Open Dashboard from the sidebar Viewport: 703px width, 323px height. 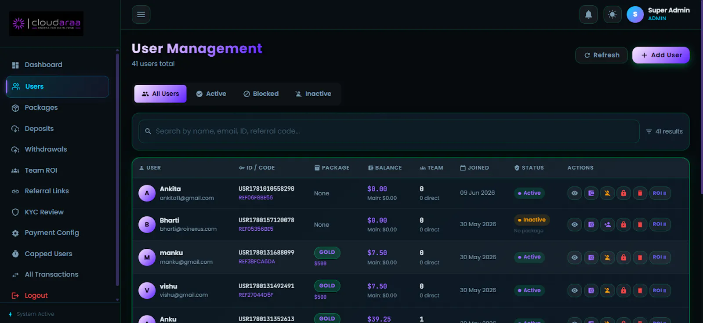click(43, 65)
